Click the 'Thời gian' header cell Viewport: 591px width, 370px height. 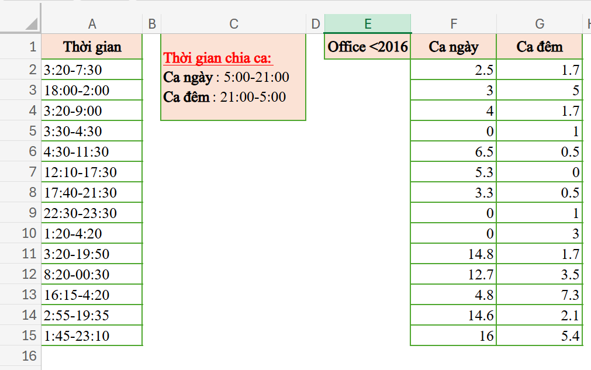point(92,47)
